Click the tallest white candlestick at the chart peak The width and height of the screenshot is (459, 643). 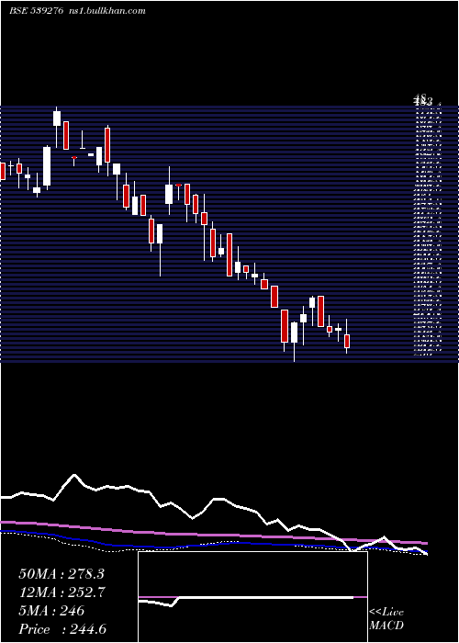(x=57, y=118)
